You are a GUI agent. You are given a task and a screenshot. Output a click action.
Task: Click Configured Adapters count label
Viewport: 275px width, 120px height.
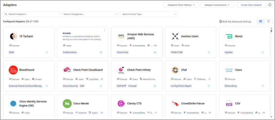point(21,21)
